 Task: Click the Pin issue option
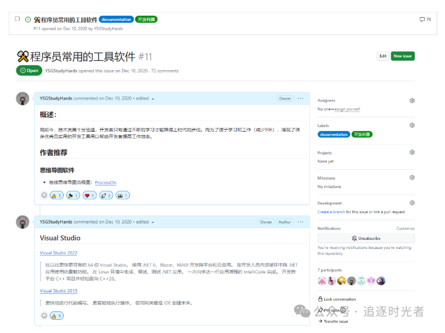pyautogui.click(x=329, y=310)
